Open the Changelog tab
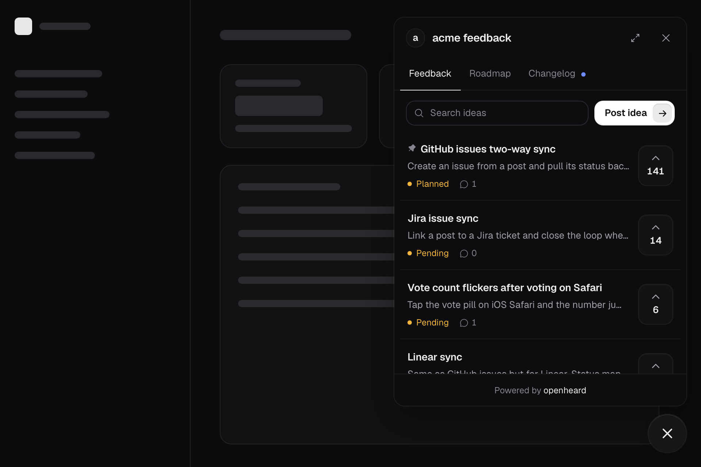Screen dimensions: 701x467 coord(552,74)
